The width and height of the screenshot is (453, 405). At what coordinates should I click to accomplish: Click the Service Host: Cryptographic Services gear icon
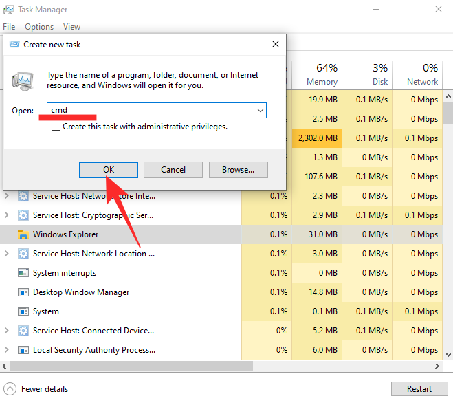(x=23, y=215)
